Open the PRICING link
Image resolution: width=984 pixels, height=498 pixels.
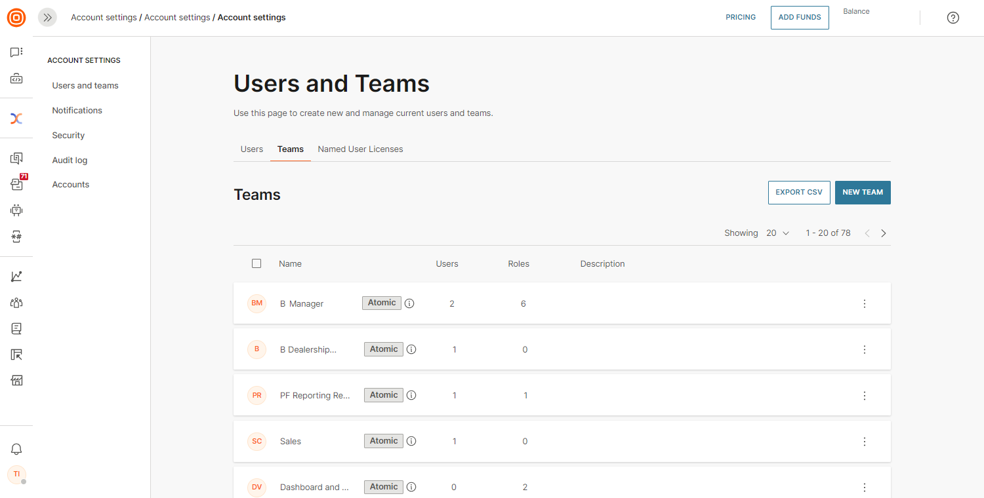click(741, 18)
